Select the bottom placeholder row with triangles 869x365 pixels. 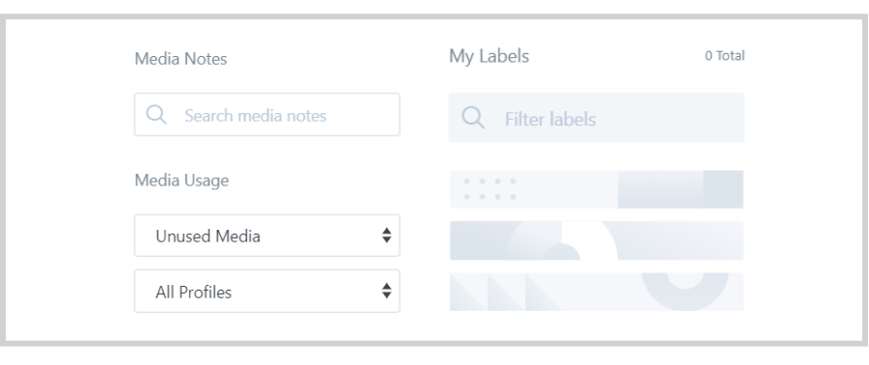pos(597,292)
